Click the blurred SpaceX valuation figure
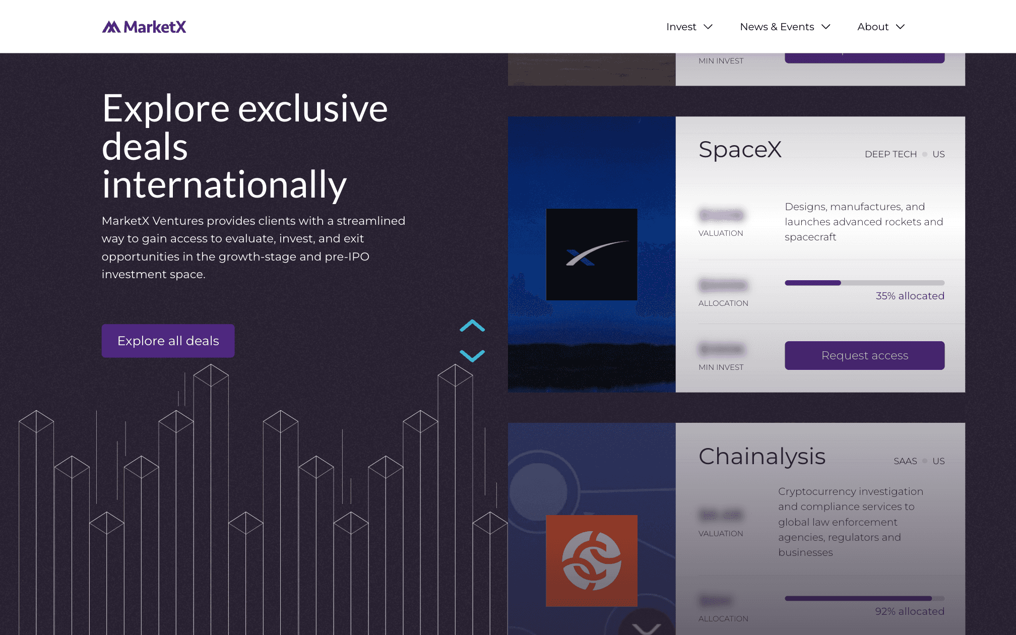 721,216
